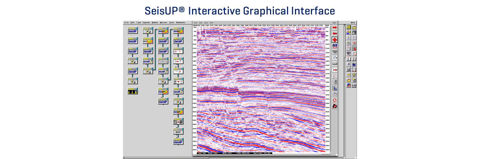
Task: Click the running man icon in right palette
Action: pos(348,64)
